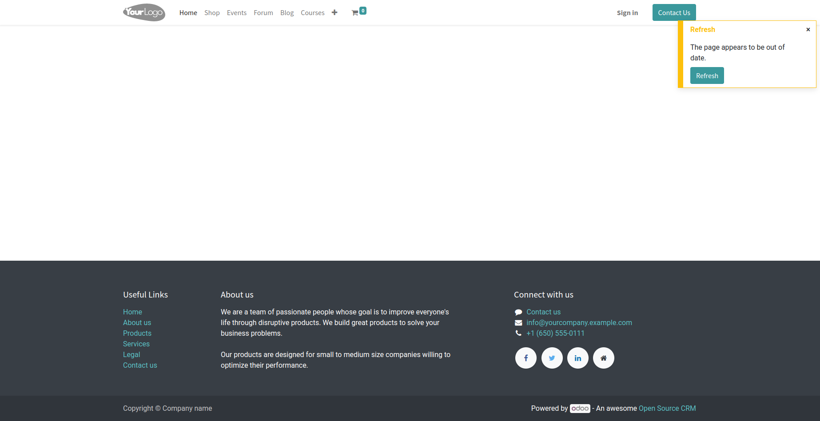Click the info@yourcompany.example.com email link

pyautogui.click(x=579, y=322)
